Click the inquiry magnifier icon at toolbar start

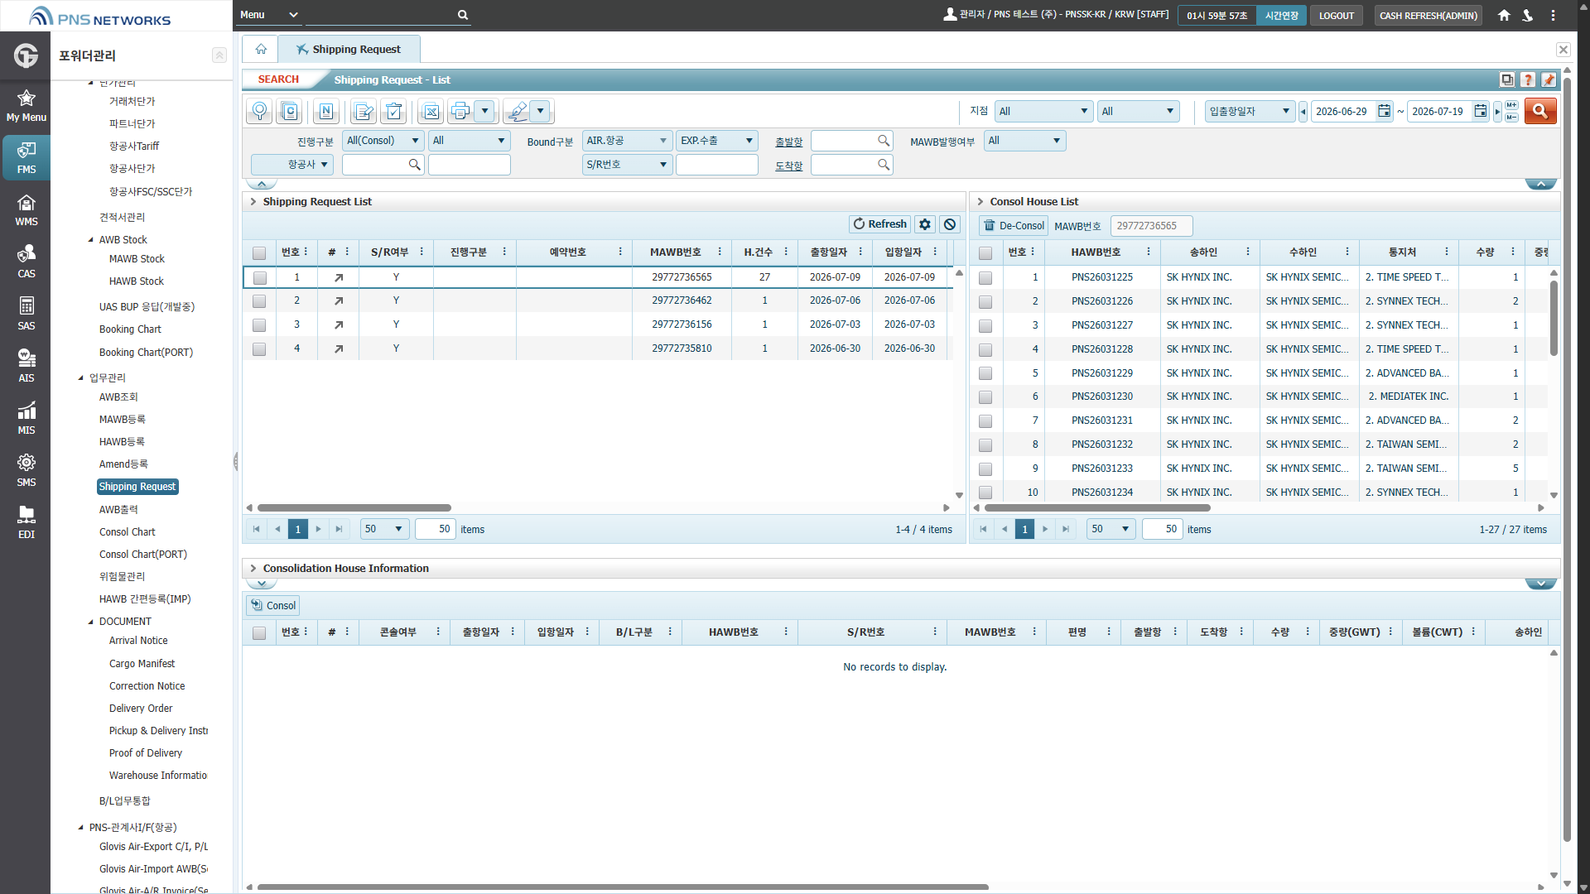tap(259, 111)
